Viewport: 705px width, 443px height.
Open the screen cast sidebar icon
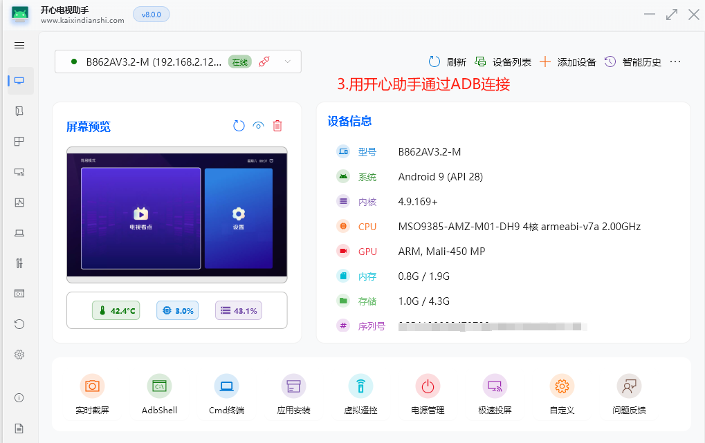[19, 172]
